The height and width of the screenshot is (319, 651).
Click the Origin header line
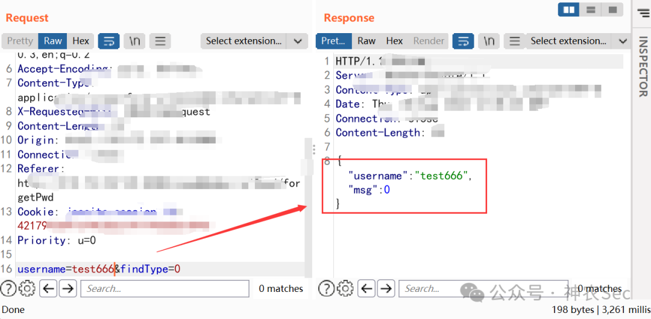pos(119,140)
